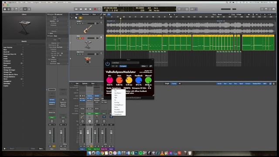279x157 pixels.
Task: Click the guitar icon on Guitar 1 track
Action: click(x=88, y=29)
